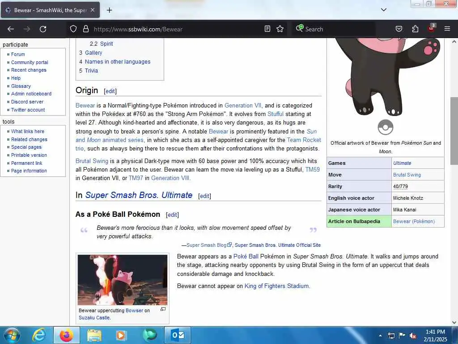Viewport: 458px width, 344px height.
Task: Click the uBlock extension icon with badge
Action: [431, 28]
